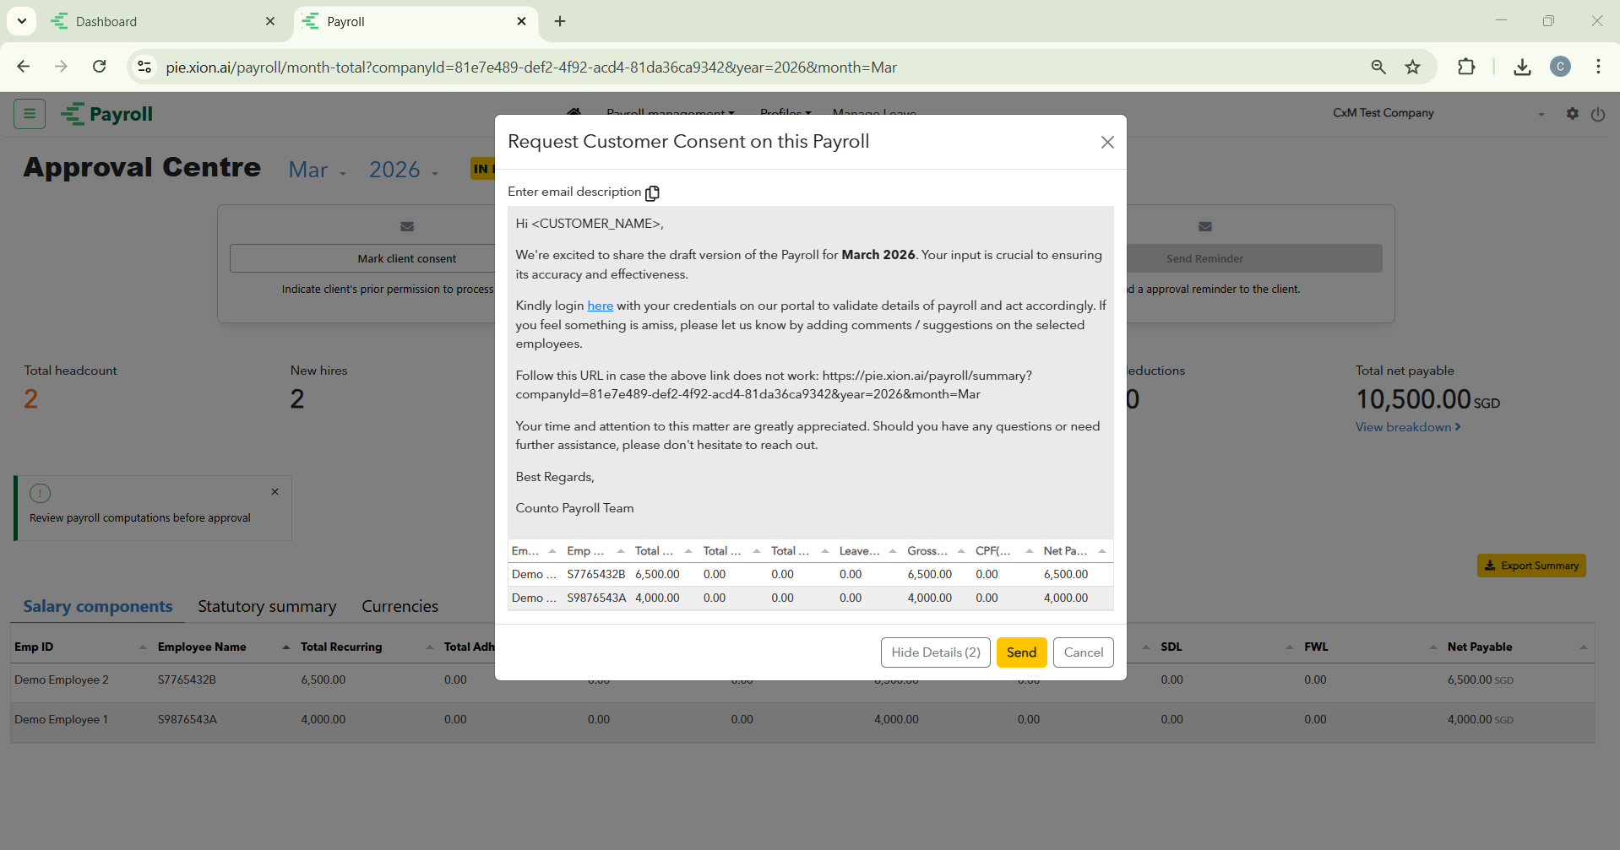Image resolution: width=1620 pixels, height=850 pixels.
Task: Switch to the Statutory summary tab
Action: point(267,606)
